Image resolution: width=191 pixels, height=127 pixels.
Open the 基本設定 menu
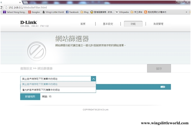coord(108,24)
